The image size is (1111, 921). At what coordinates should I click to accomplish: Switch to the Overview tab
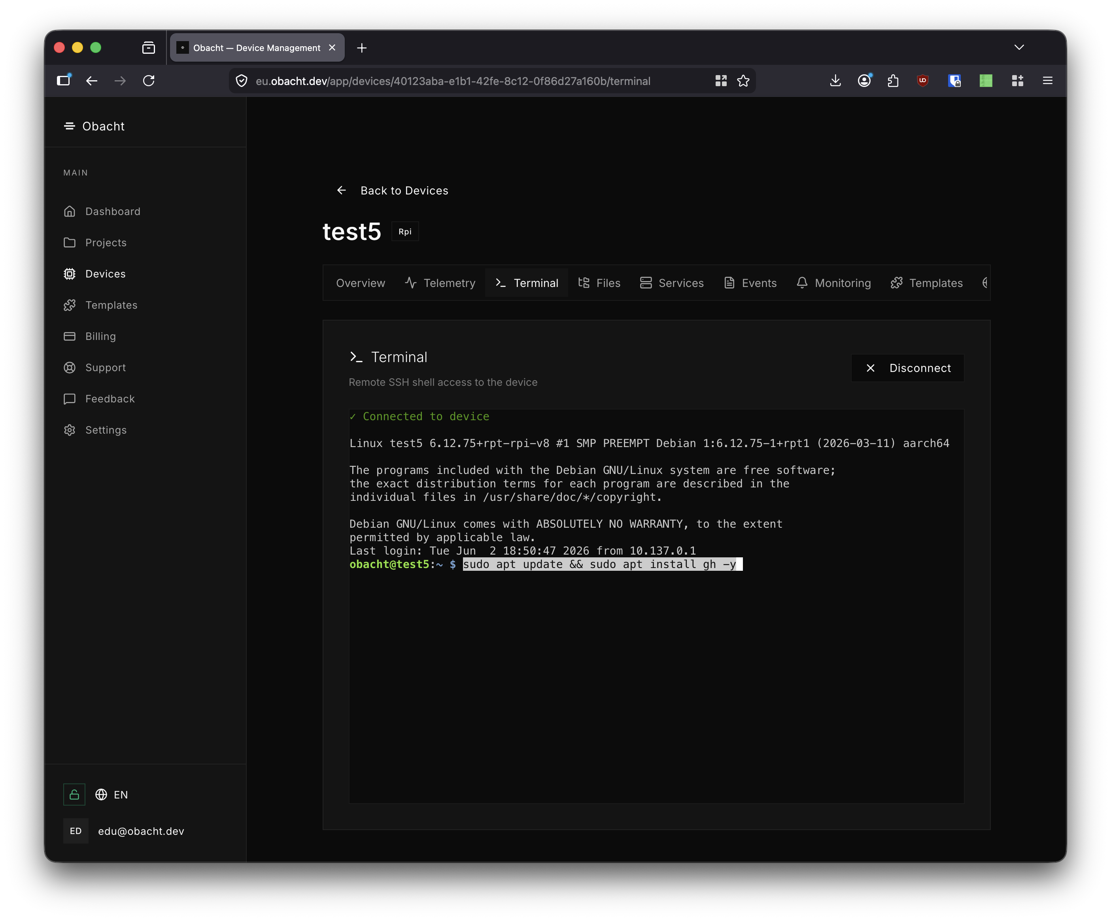(361, 283)
